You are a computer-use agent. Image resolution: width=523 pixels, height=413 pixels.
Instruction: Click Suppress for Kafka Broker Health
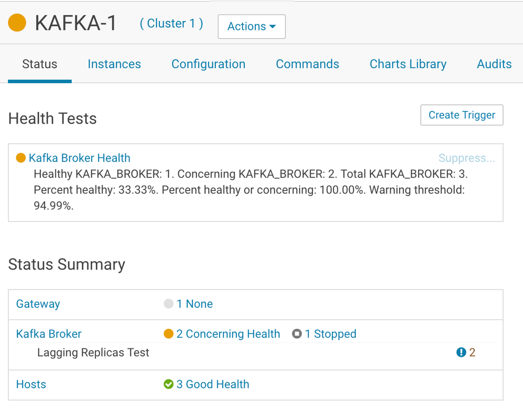(x=466, y=158)
